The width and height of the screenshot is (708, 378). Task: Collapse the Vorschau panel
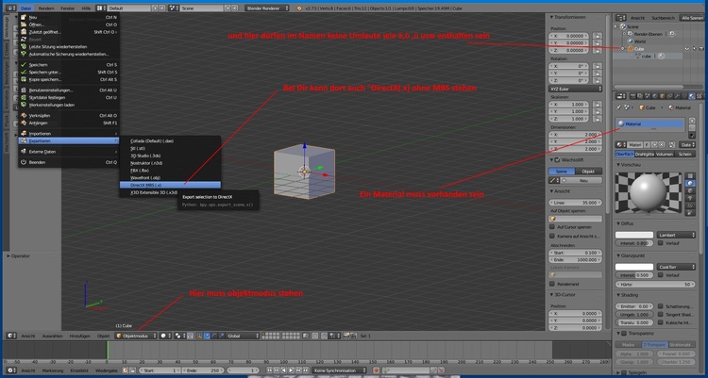[x=618, y=165]
